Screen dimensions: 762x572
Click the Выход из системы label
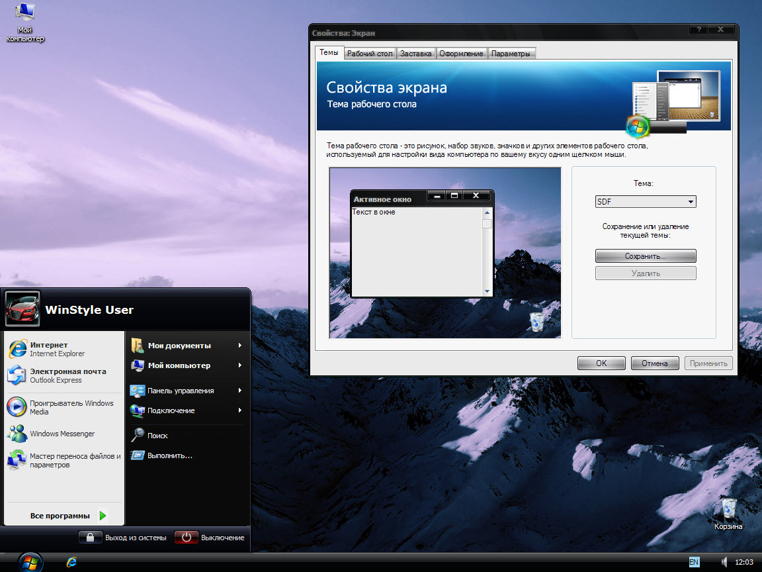tap(136, 538)
